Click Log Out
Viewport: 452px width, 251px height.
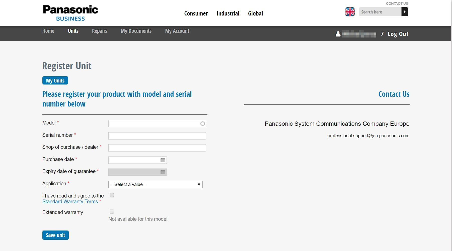point(398,34)
